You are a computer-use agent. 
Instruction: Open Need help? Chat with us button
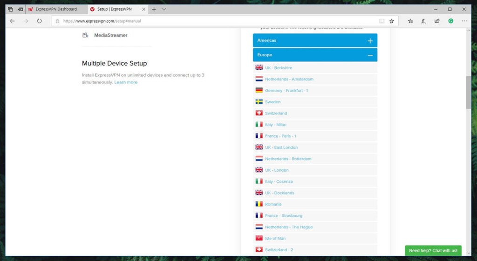433,251
